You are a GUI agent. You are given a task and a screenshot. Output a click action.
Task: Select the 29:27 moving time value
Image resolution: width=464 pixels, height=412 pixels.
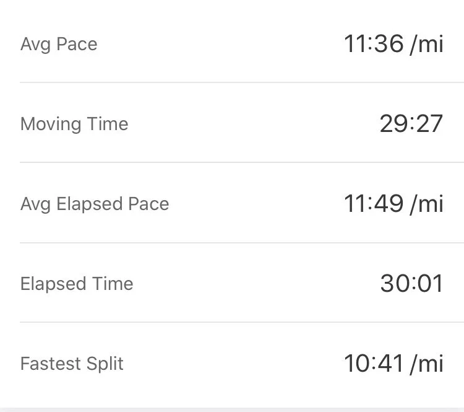point(411,124)
